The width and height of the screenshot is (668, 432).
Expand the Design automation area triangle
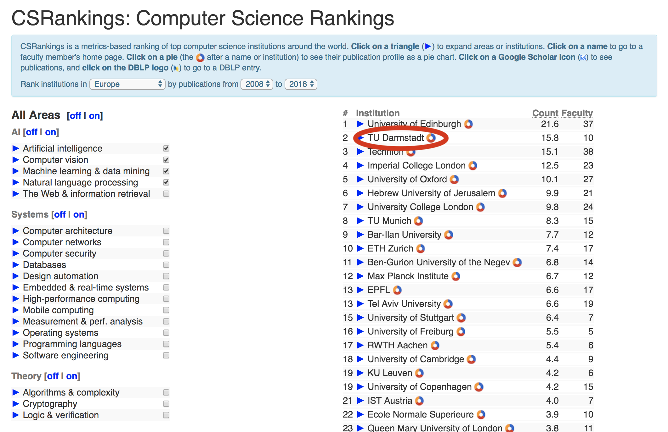[x=15, y=276]
